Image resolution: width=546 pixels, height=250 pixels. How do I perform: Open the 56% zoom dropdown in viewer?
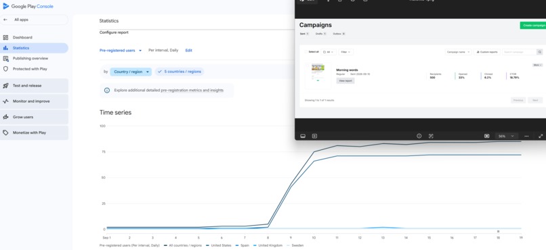506,136
